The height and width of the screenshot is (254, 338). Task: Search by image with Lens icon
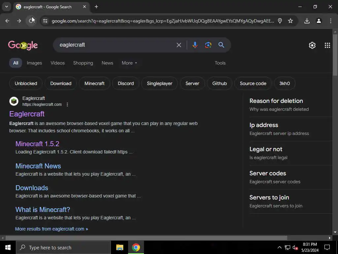click(208, 45)
